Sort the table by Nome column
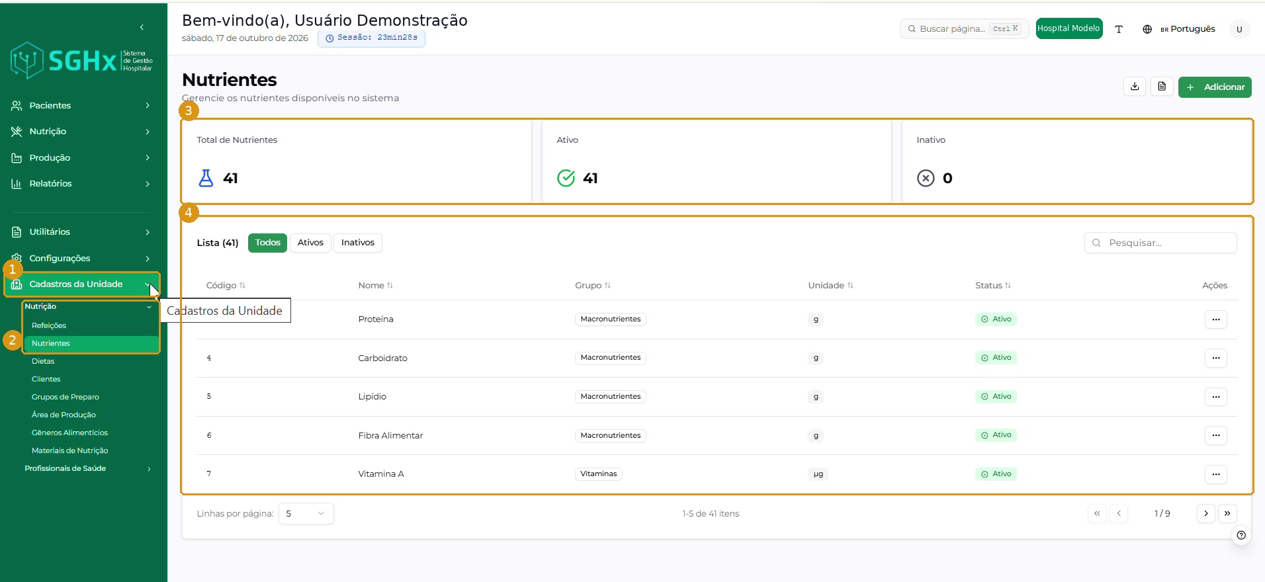The image size is (1265, 582). [x=376, y=286]
